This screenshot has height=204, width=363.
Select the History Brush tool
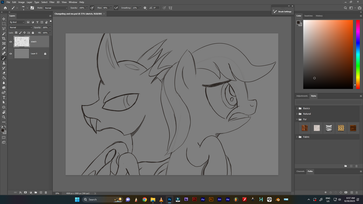coord(4,68)
